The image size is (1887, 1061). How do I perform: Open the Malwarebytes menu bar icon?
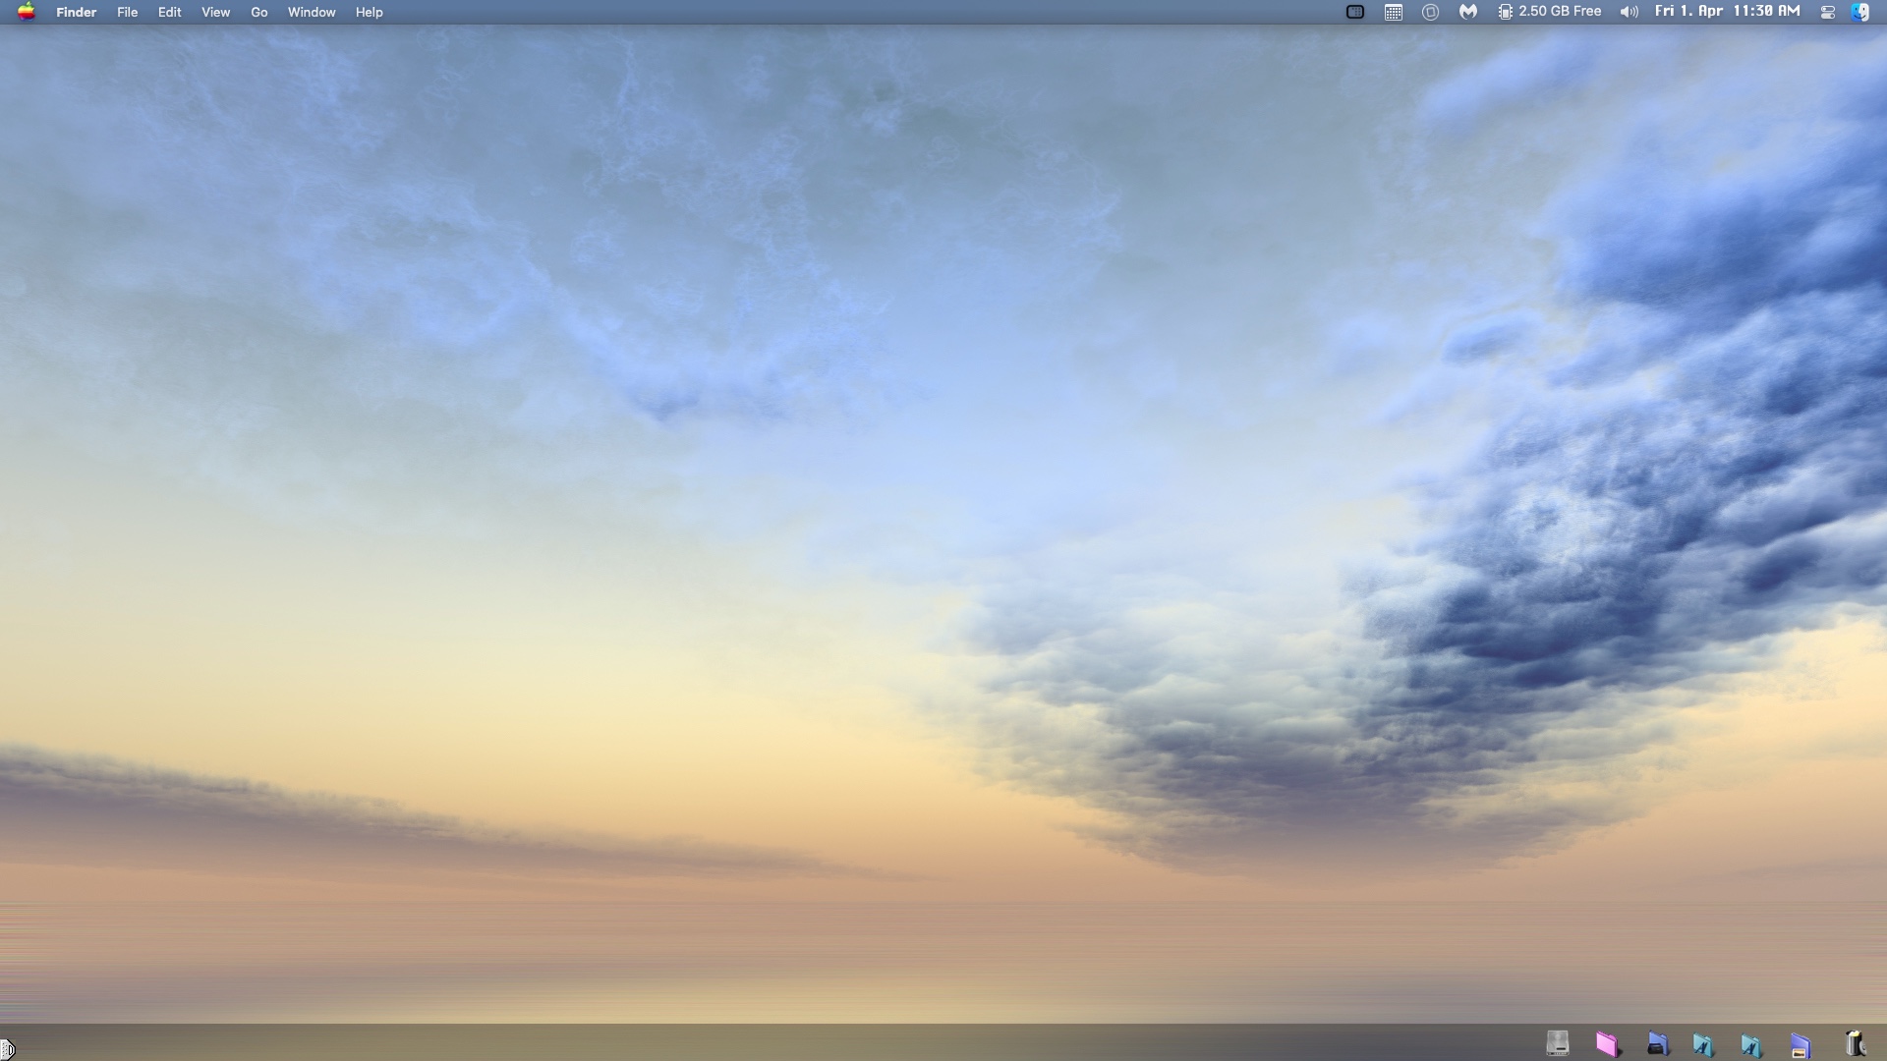[x=1467, y=12]
